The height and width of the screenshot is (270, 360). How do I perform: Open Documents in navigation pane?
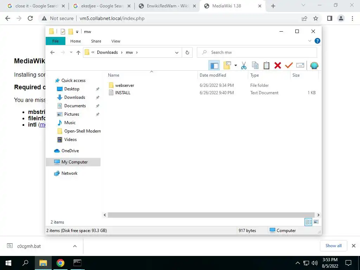coord(75,106)
